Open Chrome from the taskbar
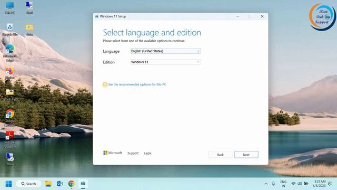This screenshot has width=337, height=190. (72, 184)
